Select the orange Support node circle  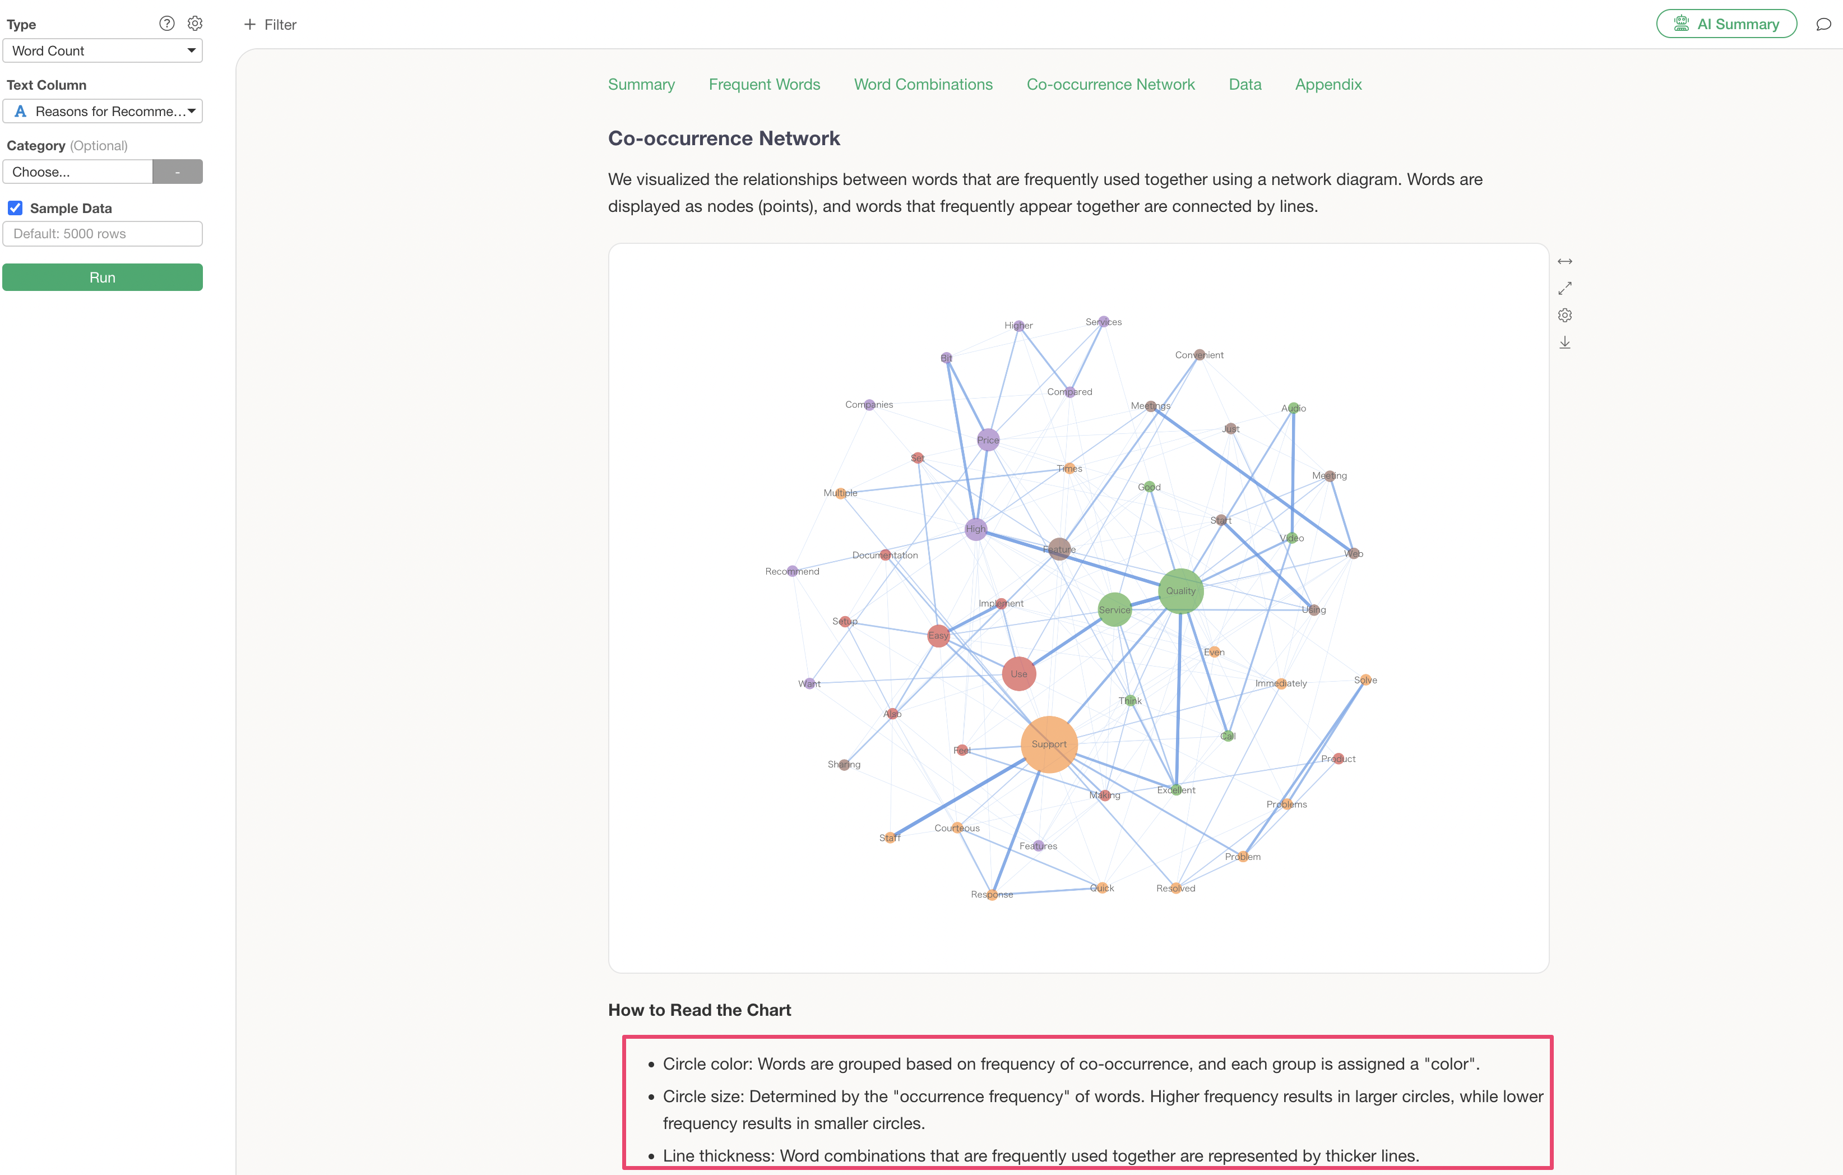point(1049,744)
